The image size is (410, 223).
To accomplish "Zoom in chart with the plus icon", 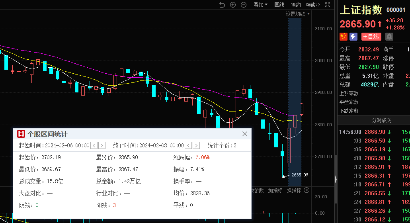I will pyautogui.click(x=233, y=5).
